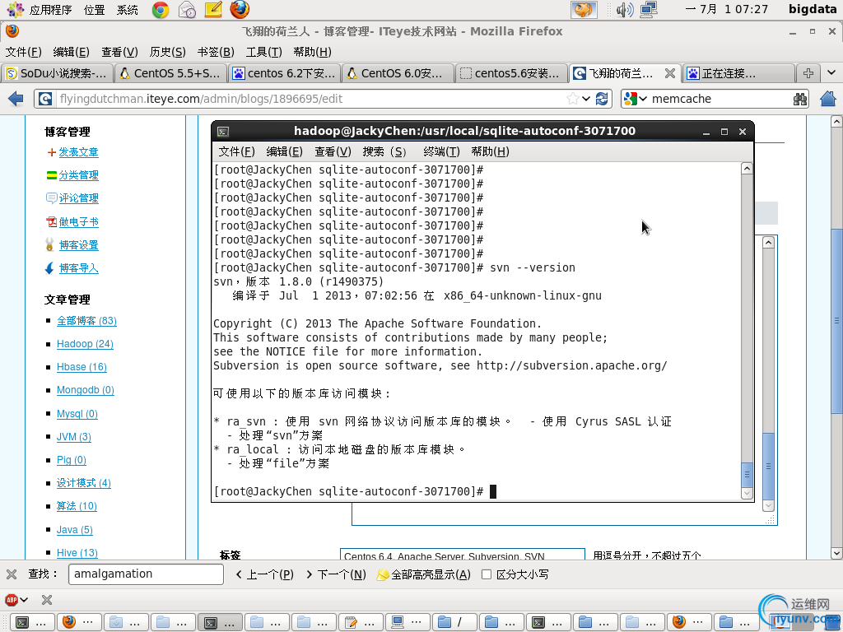The width and height of the screenshot is (843, 632).
Task: Open Firefox 文件(F) menu
Action: (23, 52)
